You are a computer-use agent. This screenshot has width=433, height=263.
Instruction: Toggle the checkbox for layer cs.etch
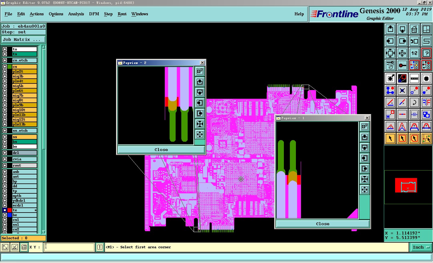pyautogui.click(x=5, y=60)
